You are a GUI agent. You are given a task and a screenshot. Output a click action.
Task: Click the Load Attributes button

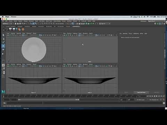point(141,92)
